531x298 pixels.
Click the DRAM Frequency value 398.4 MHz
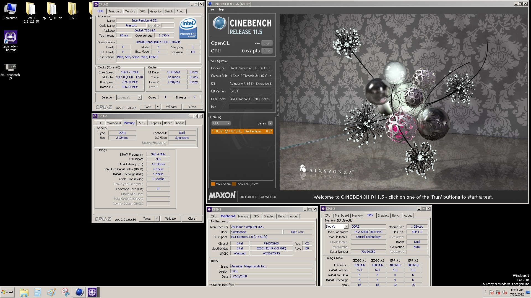(x=158, y=155)
